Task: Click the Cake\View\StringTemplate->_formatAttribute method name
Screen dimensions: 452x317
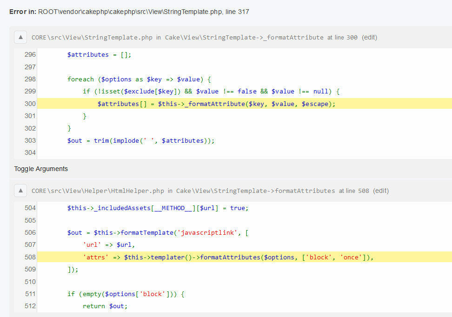Action: 244,38
